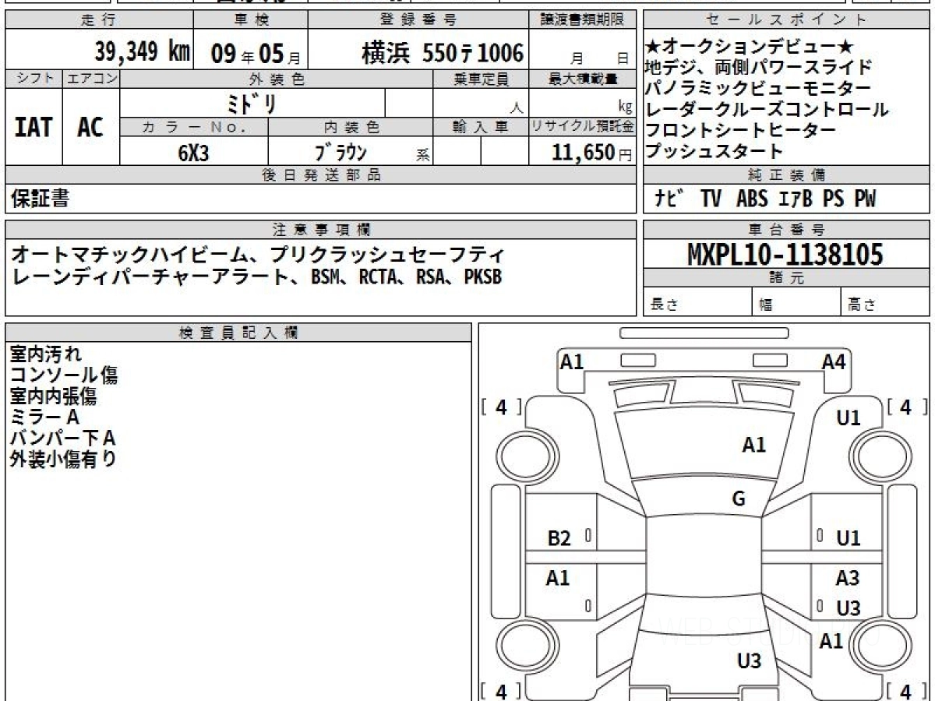
Task: Click the U3 mark on rear hatch
Action: (749, 662)
